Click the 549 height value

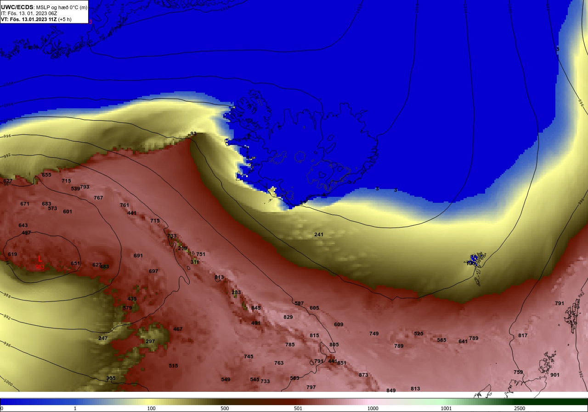[x=226, y=379]
